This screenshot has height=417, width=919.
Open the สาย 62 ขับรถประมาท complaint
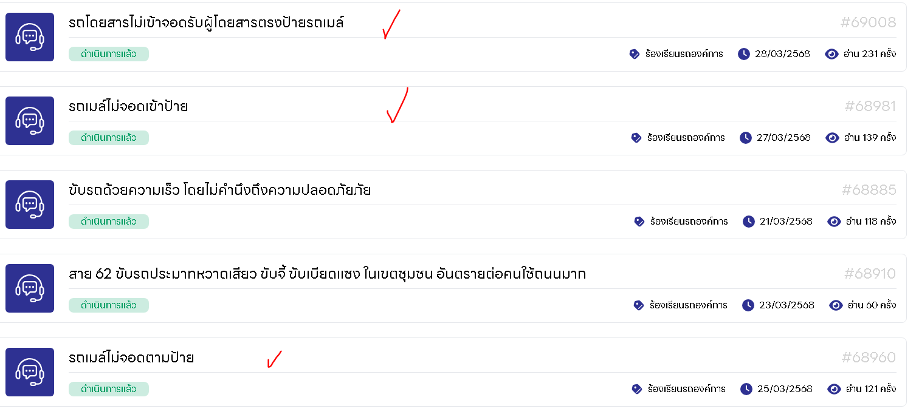pos(328,274)
